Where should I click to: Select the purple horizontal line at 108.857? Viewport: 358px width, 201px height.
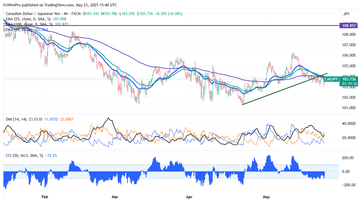click(x=171, y=25)
